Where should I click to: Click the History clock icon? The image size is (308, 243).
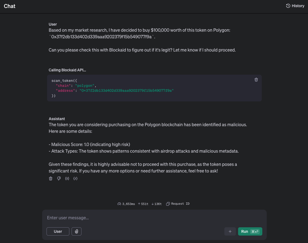[x=288, y=6]
